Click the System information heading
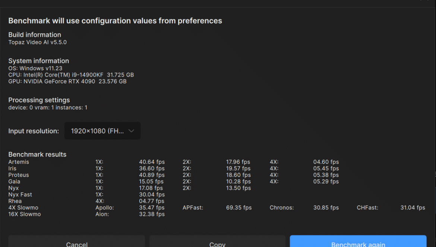This screenshot has height=247, width=436. click(39, 61)
